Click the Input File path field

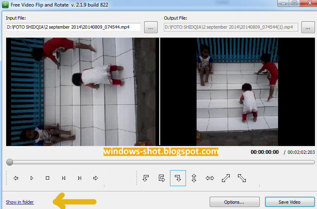click(73, 27)
